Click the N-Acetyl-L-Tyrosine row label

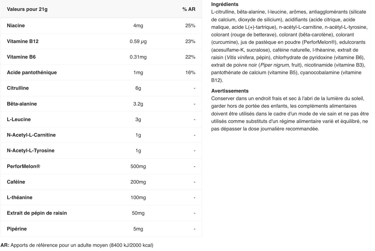[31, 151]
